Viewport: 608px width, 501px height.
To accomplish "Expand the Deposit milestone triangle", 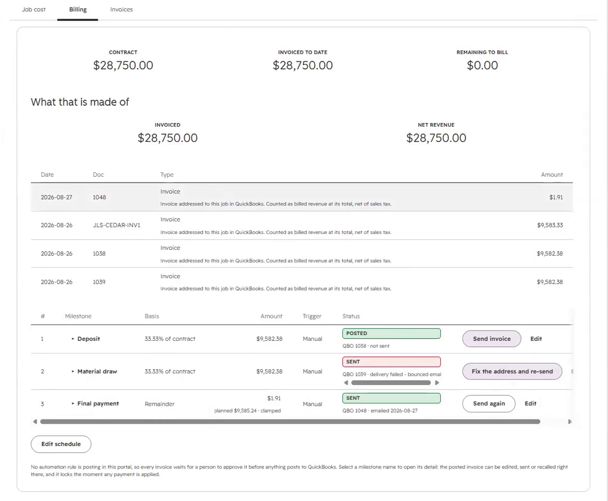I will click(73, 339).
